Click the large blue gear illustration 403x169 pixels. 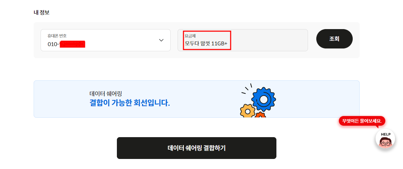tap(264, 99)
